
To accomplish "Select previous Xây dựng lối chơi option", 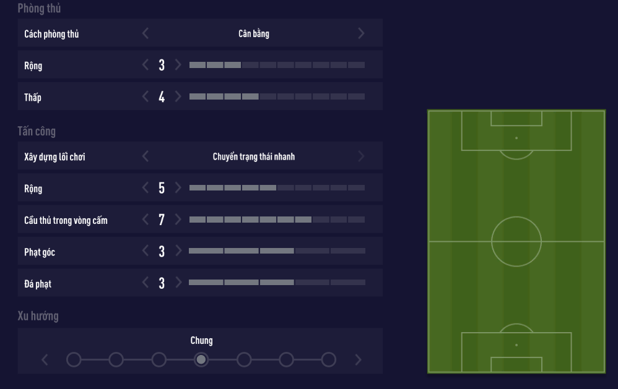I will (146, 156).
